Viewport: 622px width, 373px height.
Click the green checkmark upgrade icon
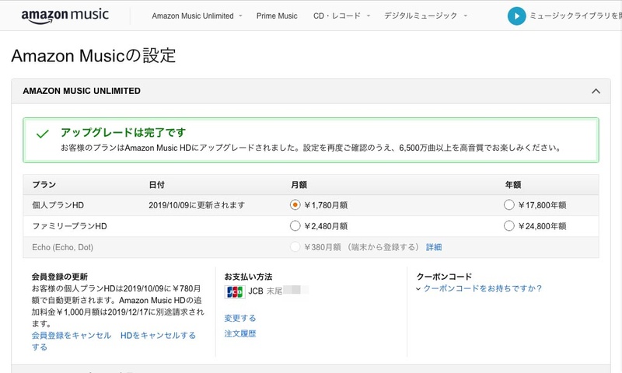pyautogui.click(x=43, y=134)
